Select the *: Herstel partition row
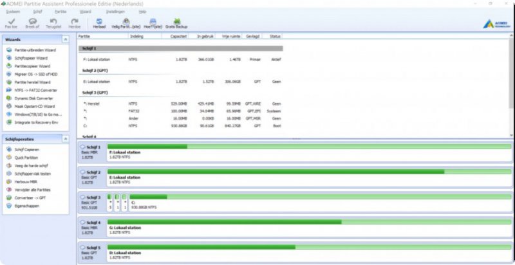This screenshot has height=265, width=515. [181, 104]
